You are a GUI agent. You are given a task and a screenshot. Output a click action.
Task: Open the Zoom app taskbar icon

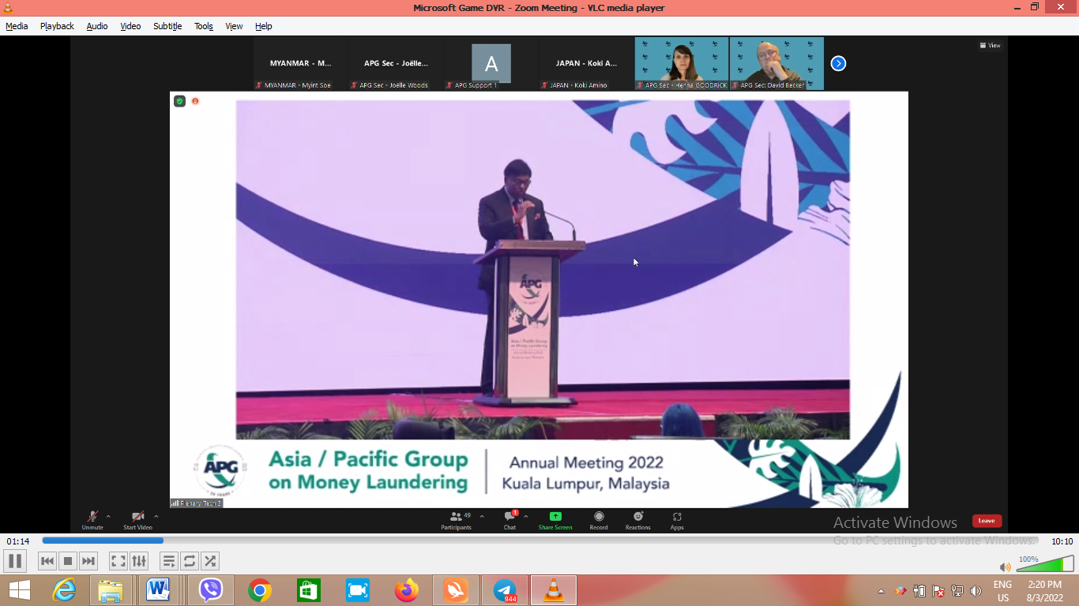(358, 590)
